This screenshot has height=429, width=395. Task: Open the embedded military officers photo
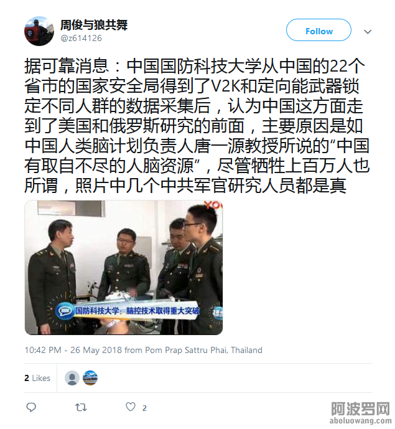pos(124,268)
